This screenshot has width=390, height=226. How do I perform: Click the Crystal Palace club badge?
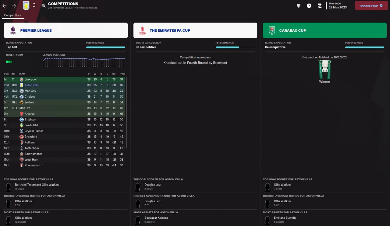pos(22,131)
